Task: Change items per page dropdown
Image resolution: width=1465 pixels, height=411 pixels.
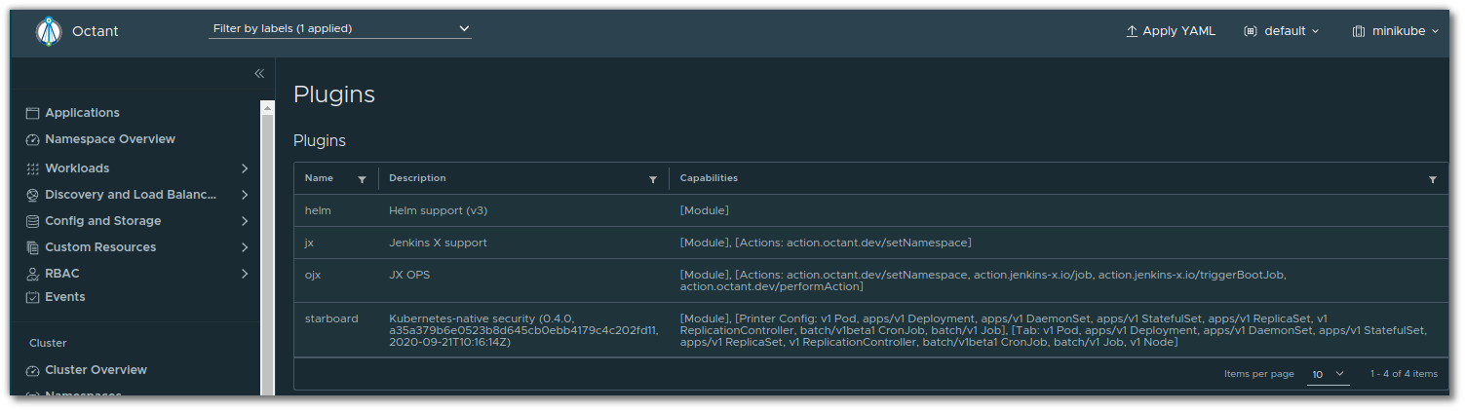Action: (x=1328, y=374)
